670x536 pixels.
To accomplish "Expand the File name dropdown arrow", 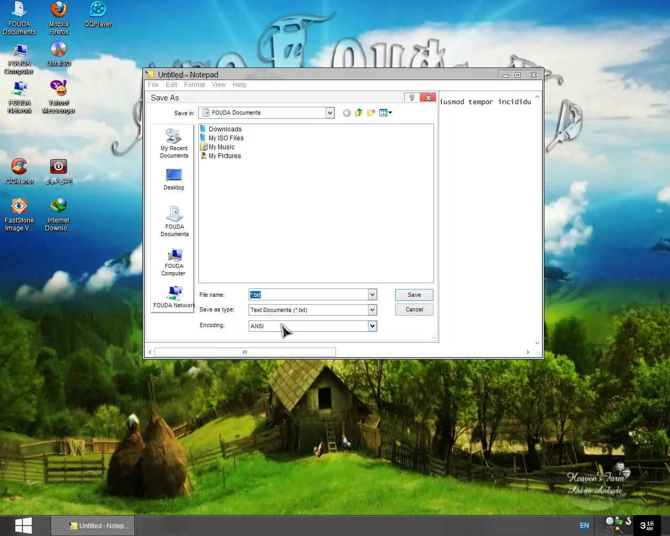I will 372,295.
